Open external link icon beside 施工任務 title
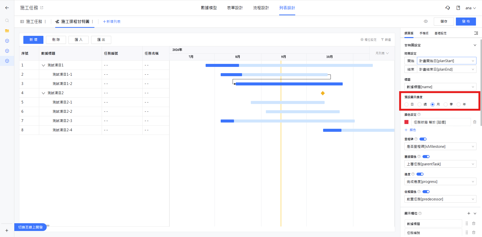This screenshot has height=237, width=482. [x=42, y=8]
